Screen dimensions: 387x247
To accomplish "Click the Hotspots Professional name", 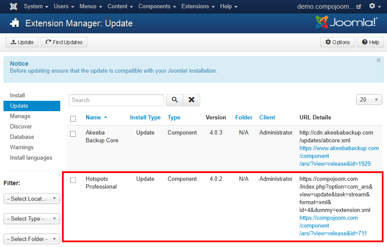I will [x=101, y=183].
